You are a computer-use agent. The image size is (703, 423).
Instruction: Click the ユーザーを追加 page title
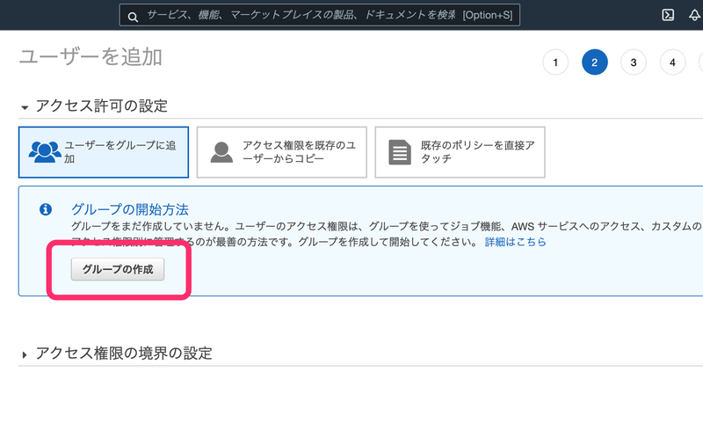click(91, 57)
